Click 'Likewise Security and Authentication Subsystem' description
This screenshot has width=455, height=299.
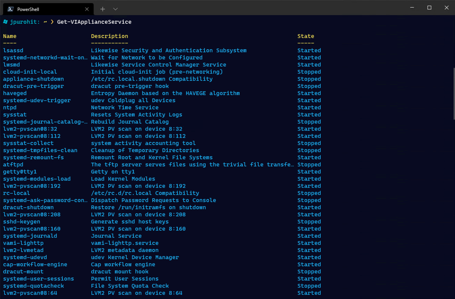click(169, 50)
